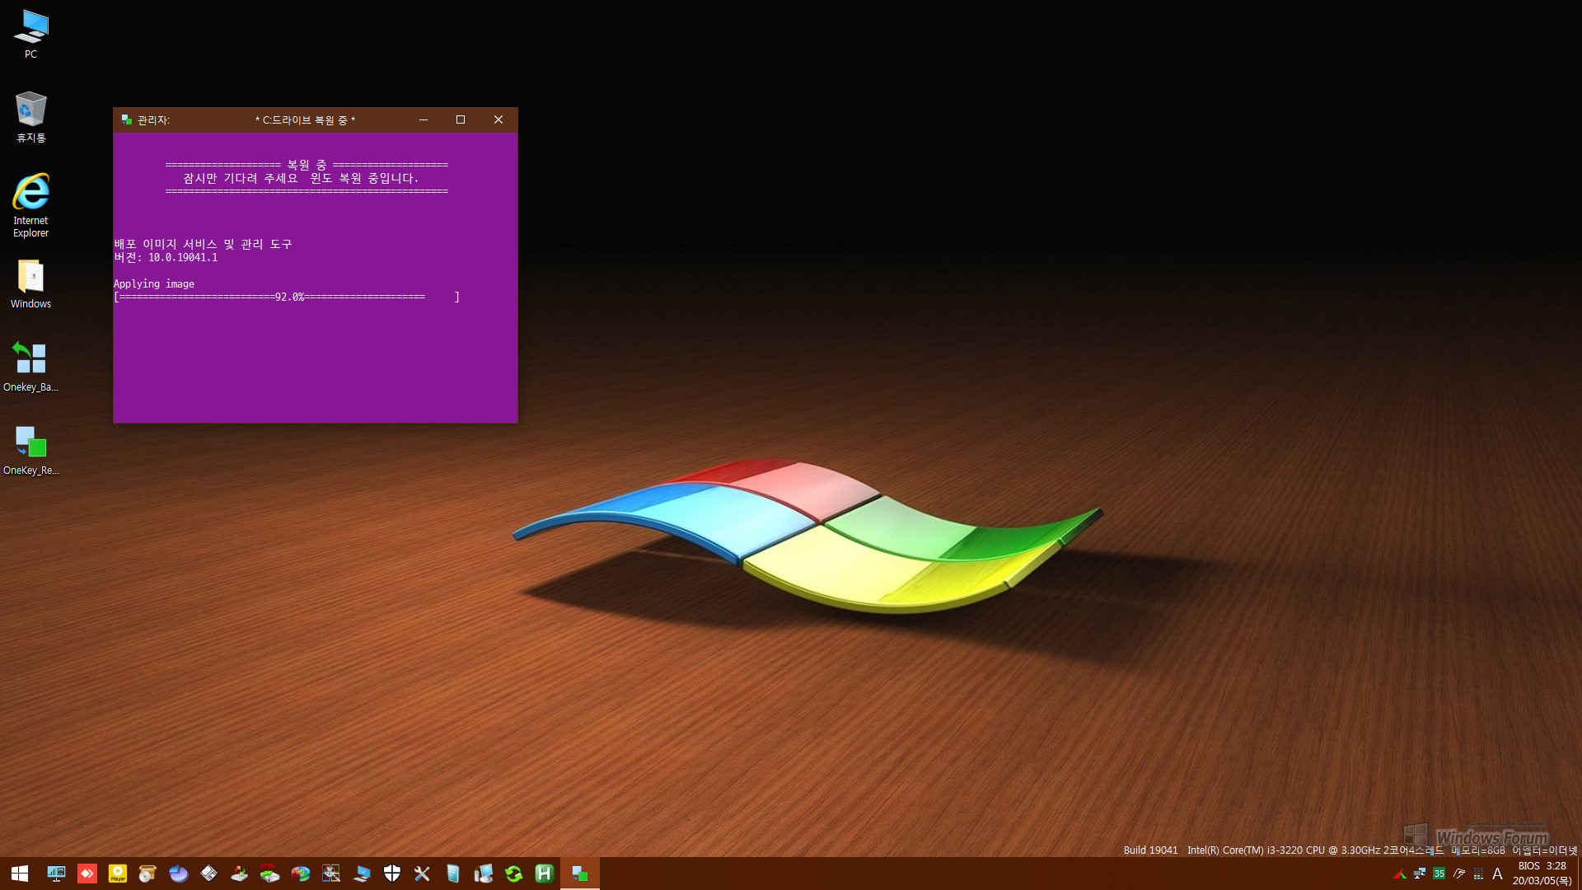This screenshot has width=1582, height=890.
Task: Open the red AnyDesk taskbar icon
Action: tap(87, 874)
